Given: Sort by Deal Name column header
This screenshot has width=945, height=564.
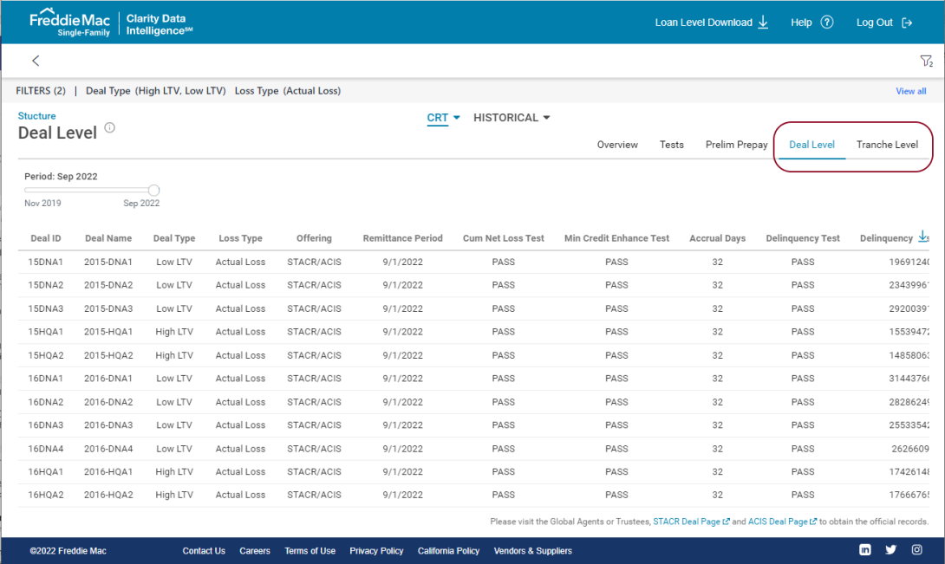Looking at the screenshot, I should (x=108, y=238).
